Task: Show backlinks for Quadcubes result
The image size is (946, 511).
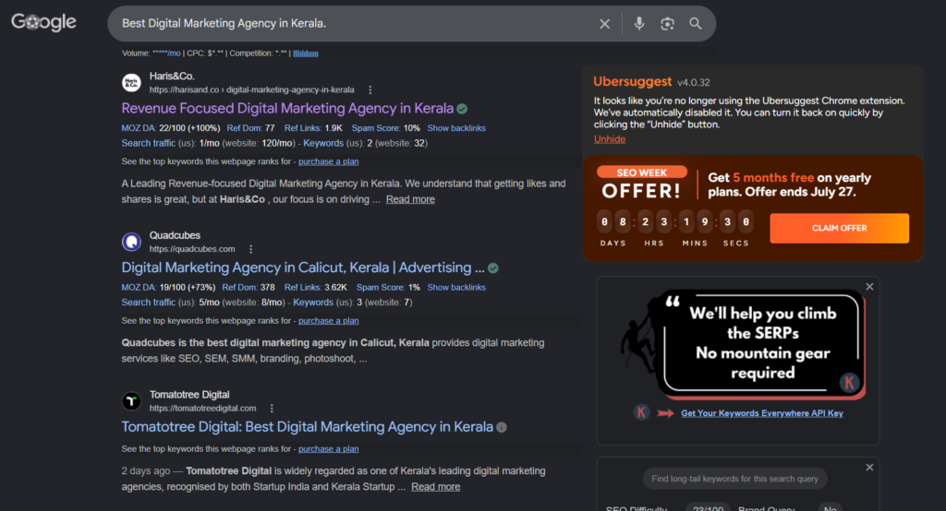Action: pyautogui.click(x=456, y=288)
